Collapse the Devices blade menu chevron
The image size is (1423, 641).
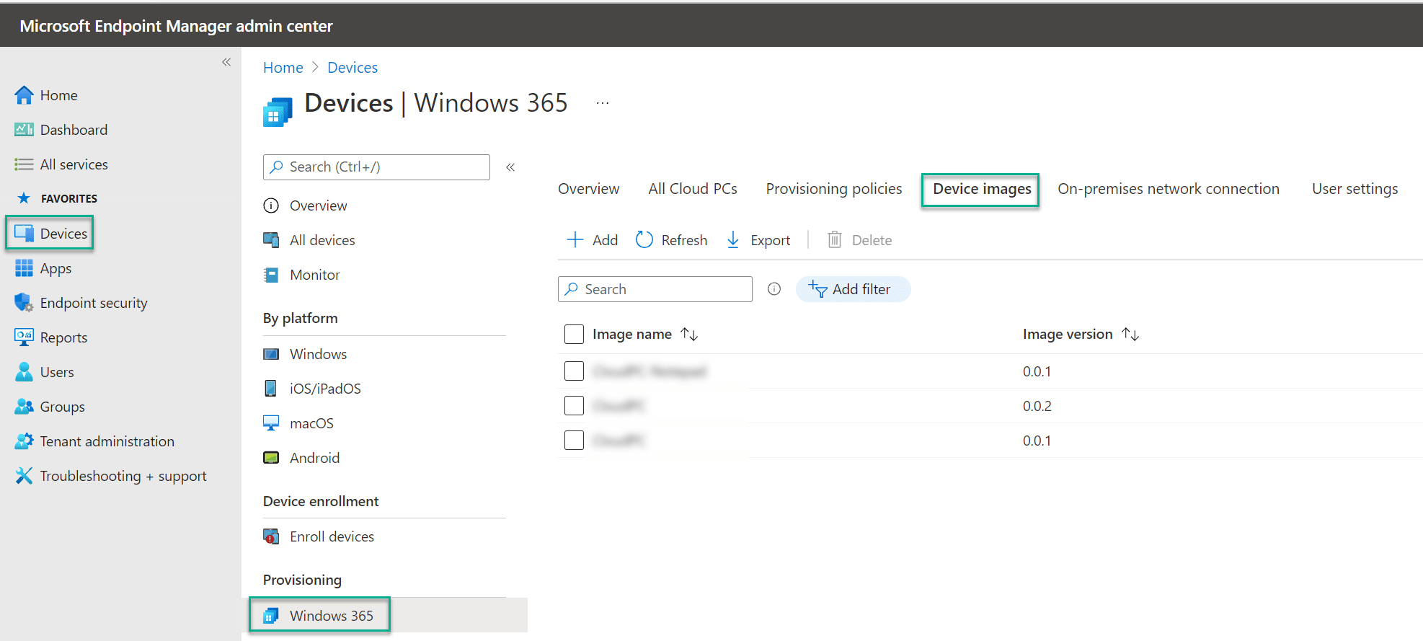coord(510,167)
